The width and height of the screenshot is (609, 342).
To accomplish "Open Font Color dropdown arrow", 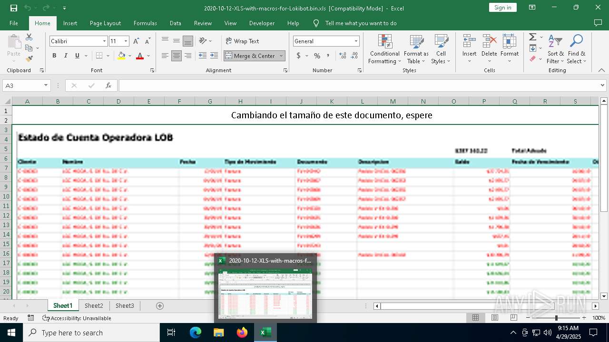I will click(x=148, y=56).
